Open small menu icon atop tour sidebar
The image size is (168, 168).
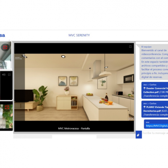click(24, 55)
